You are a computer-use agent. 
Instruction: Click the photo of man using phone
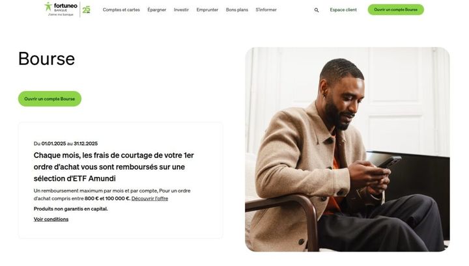347,149
